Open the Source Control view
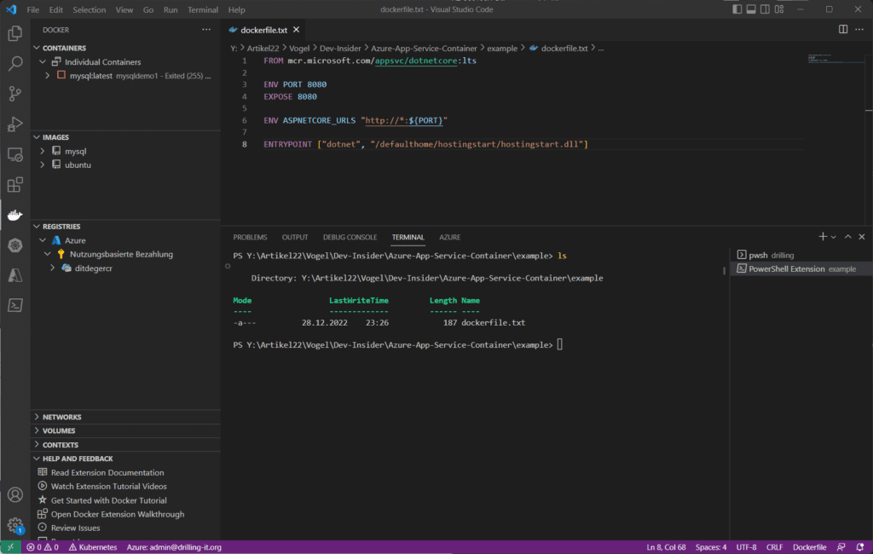The width and height of the screenshot is (873, 554). tap(15, 94)
